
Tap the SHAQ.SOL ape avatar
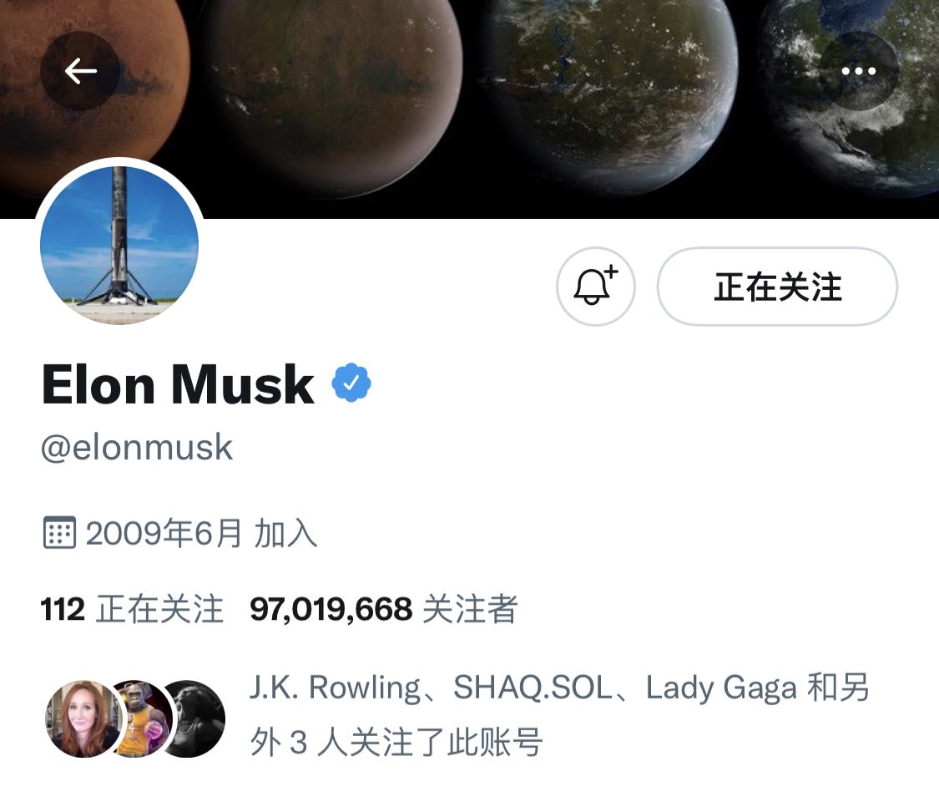[141, 718]
